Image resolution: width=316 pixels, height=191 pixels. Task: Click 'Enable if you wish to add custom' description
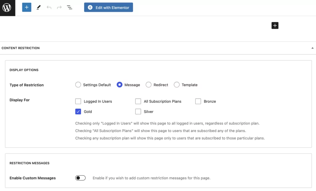(x=152, y=178)
